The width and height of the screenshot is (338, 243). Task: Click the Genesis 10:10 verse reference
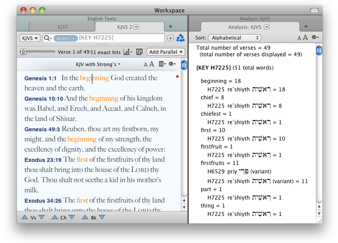tap(44, 99)
